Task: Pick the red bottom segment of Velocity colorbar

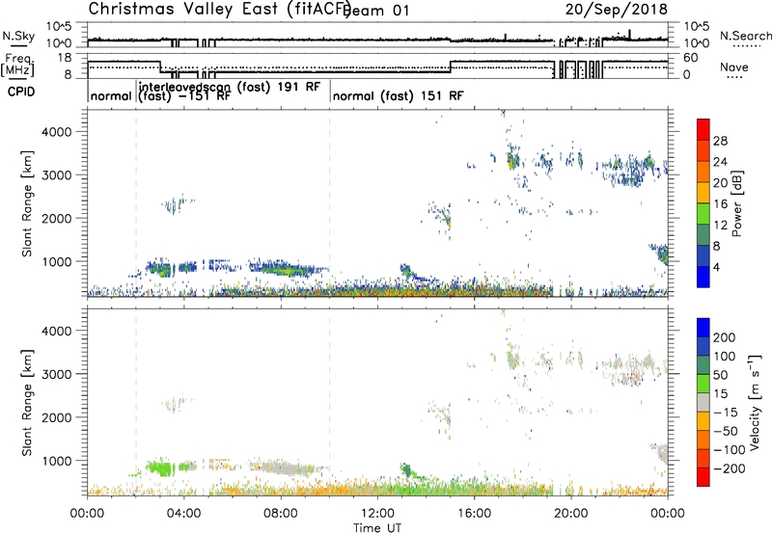Action: (703, 477)
